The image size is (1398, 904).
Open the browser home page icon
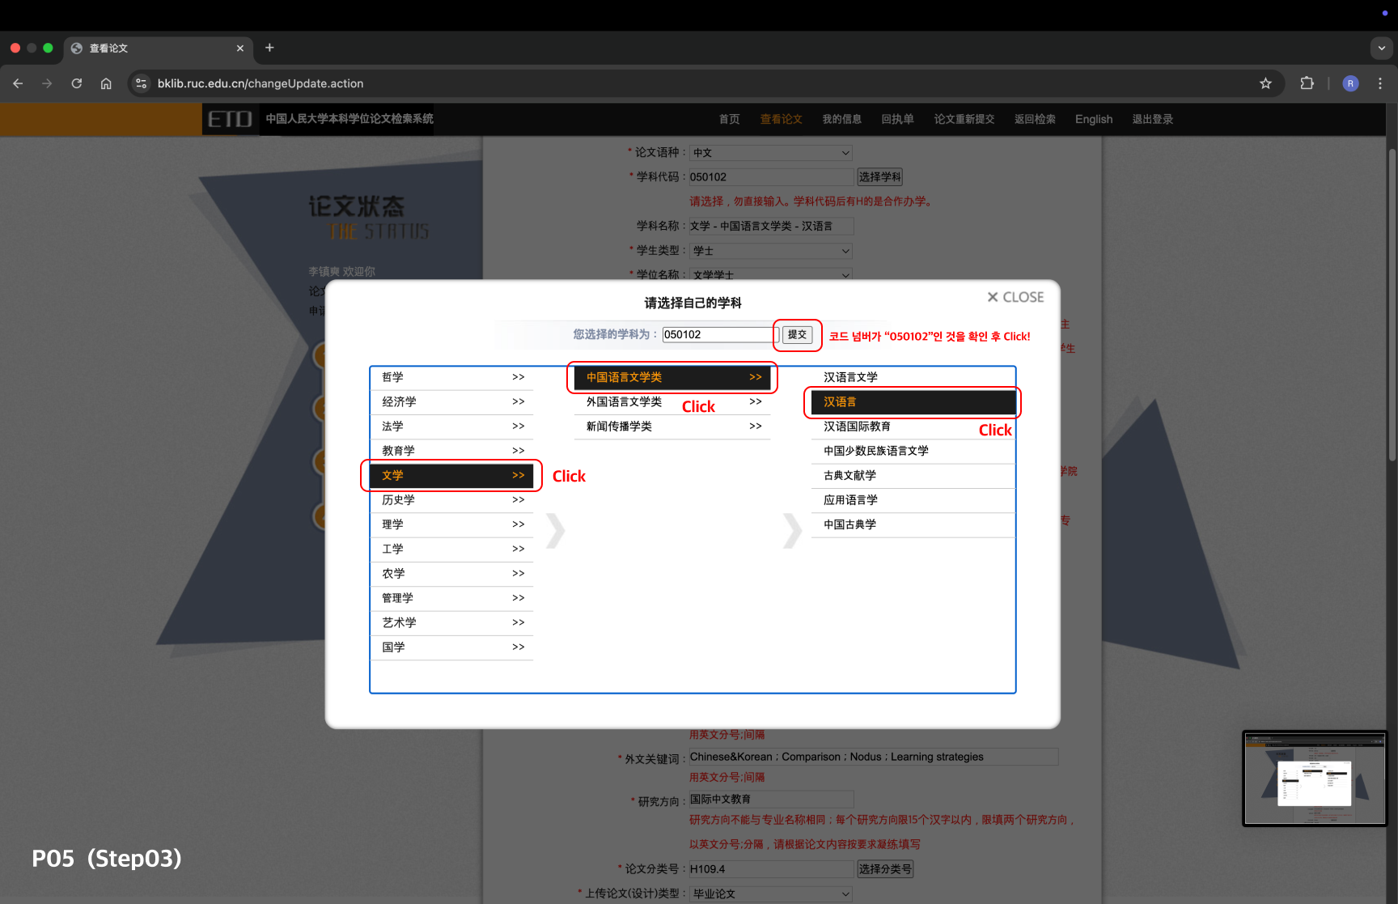click(106, 83)
